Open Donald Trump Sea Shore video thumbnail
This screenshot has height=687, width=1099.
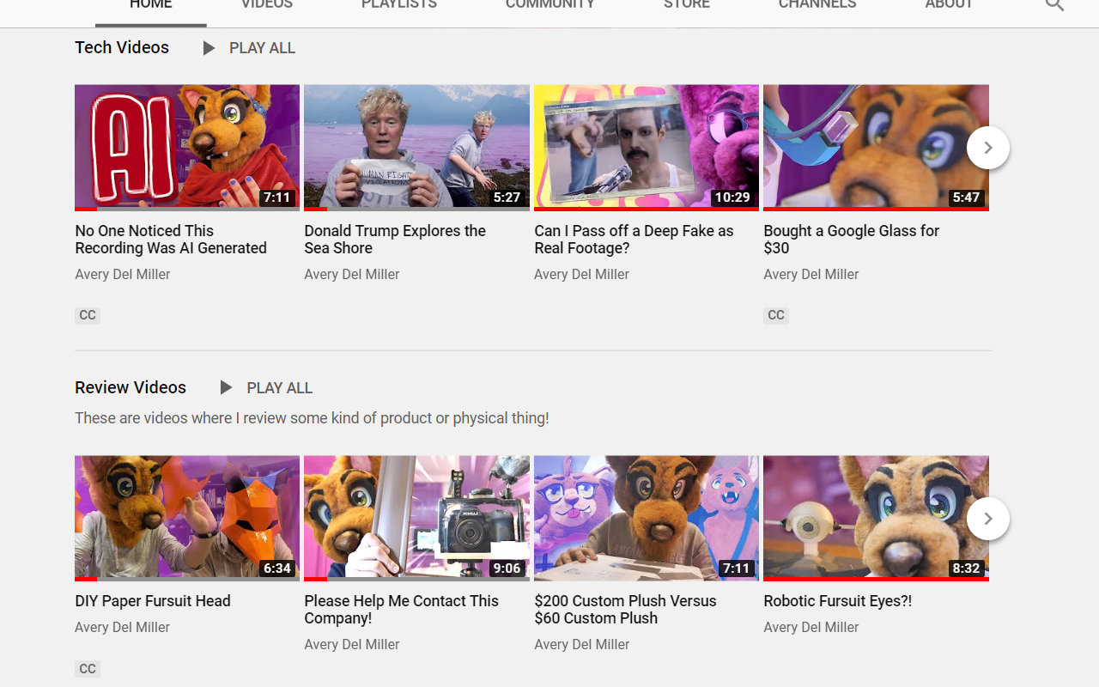[x=416, y=147]
